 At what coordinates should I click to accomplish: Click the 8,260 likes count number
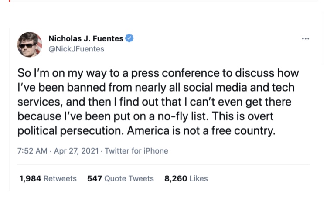pos(175,178)
